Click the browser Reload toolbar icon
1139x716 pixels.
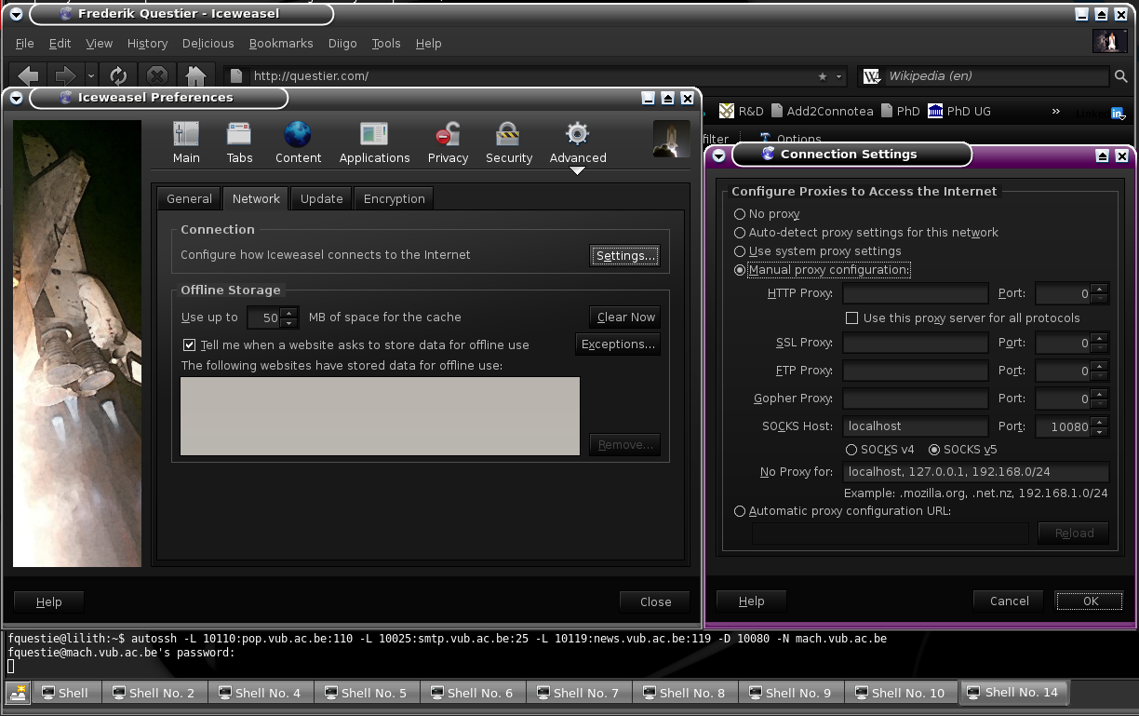118,76
